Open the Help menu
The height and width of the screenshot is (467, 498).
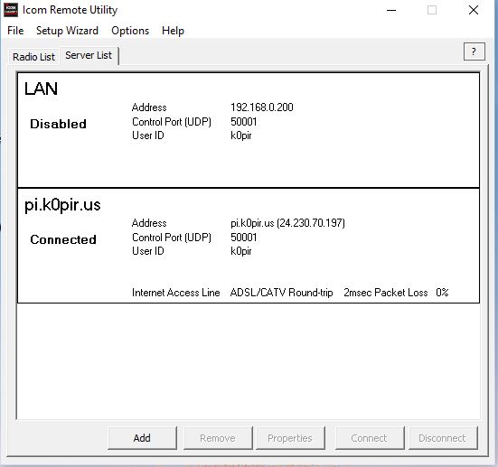(173, 31)
